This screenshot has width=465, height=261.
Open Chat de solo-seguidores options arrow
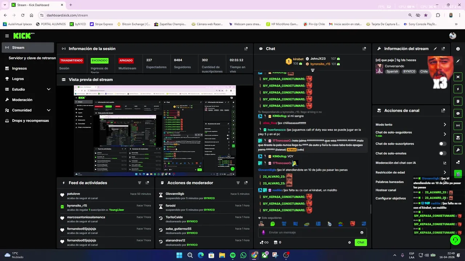[x=445, y=134]
